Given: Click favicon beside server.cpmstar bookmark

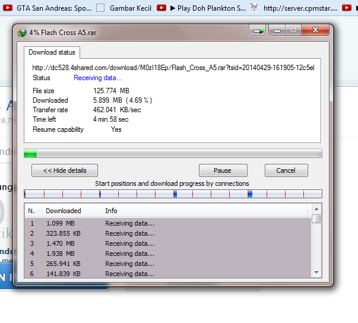Looking at the screenshot, I should pyautogui.click(x=254, y=8).
